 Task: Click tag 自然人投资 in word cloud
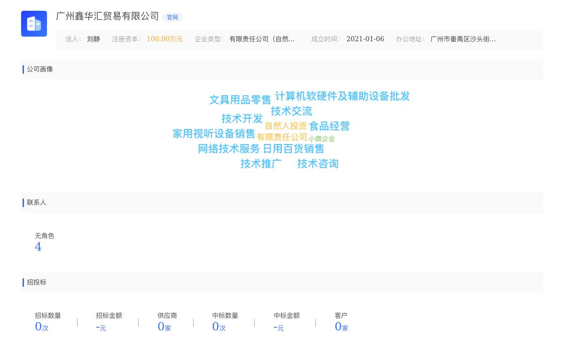[286, 126]
